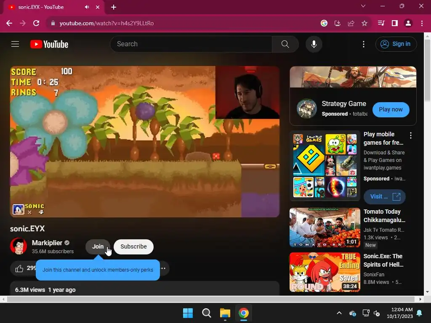Open the Chrome profile icon
431x323 pixels.
[x=408, y=24]
